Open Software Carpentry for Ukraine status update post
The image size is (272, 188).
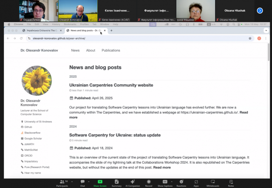pos(115,135)
